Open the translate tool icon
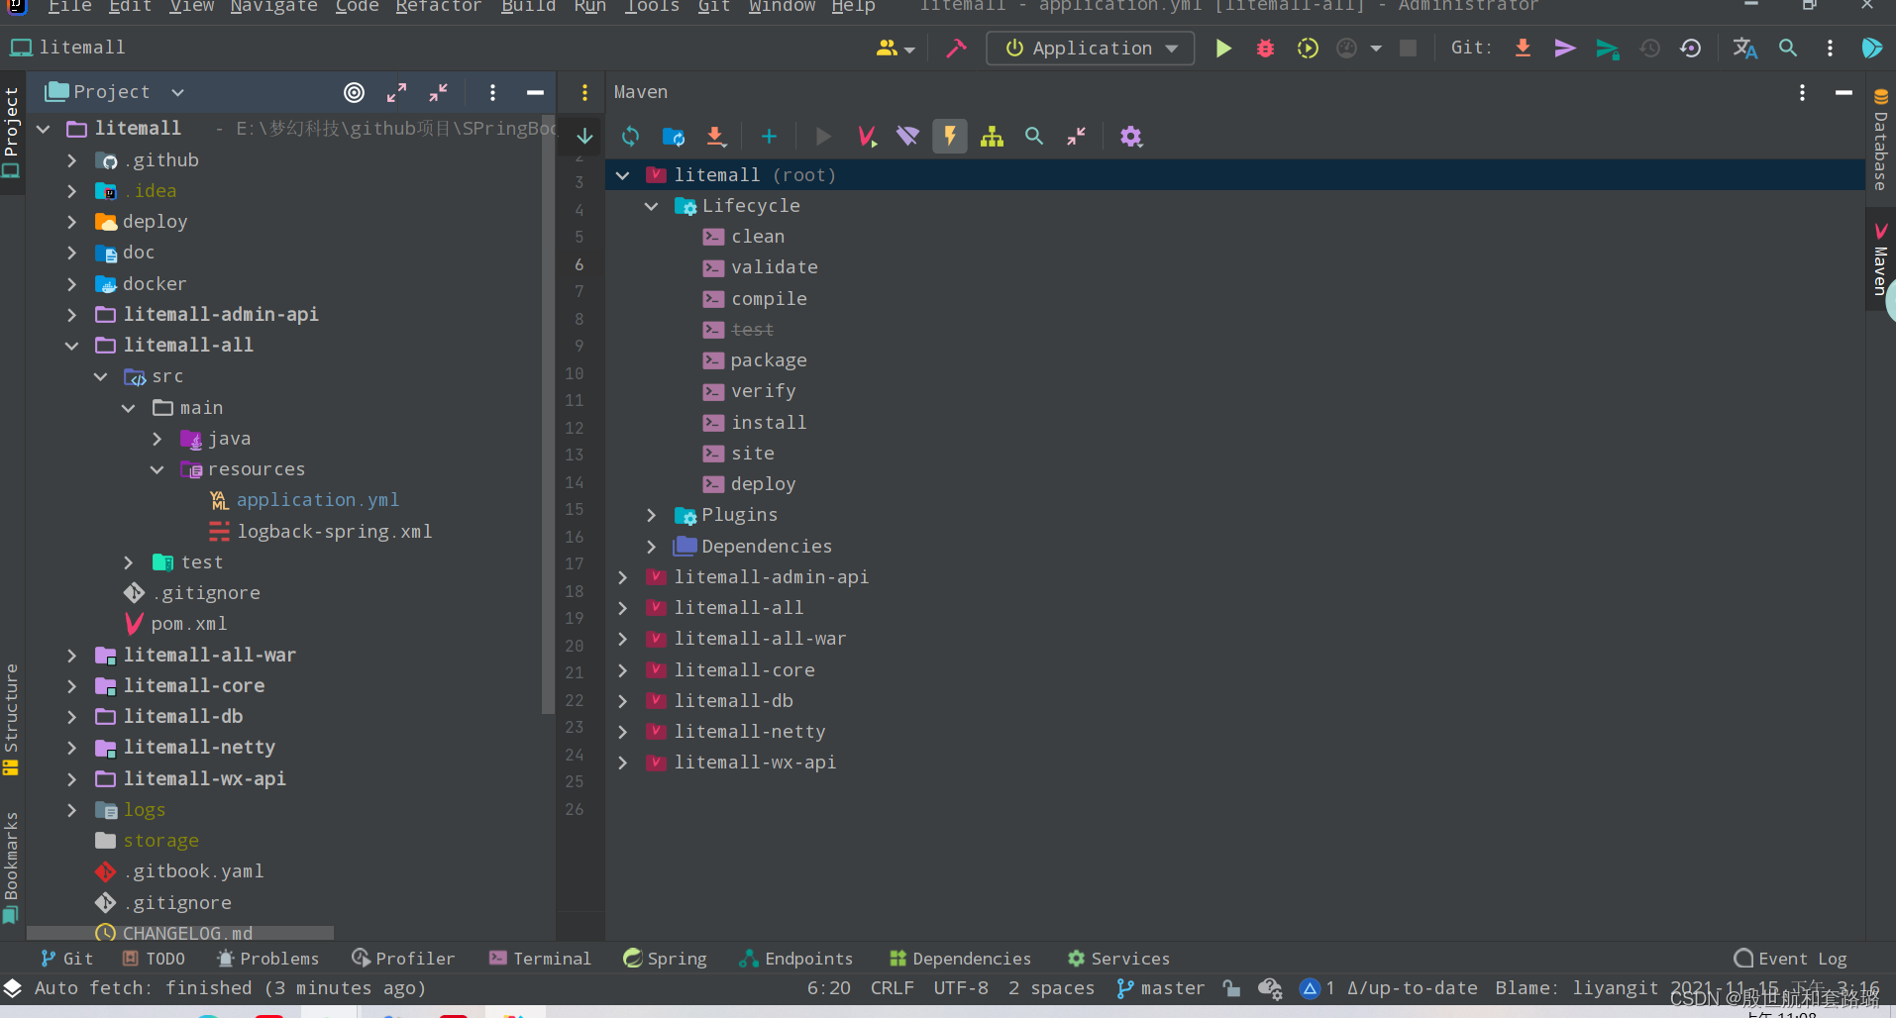The image size is (1896, 1018). (x=1745, y=49)
